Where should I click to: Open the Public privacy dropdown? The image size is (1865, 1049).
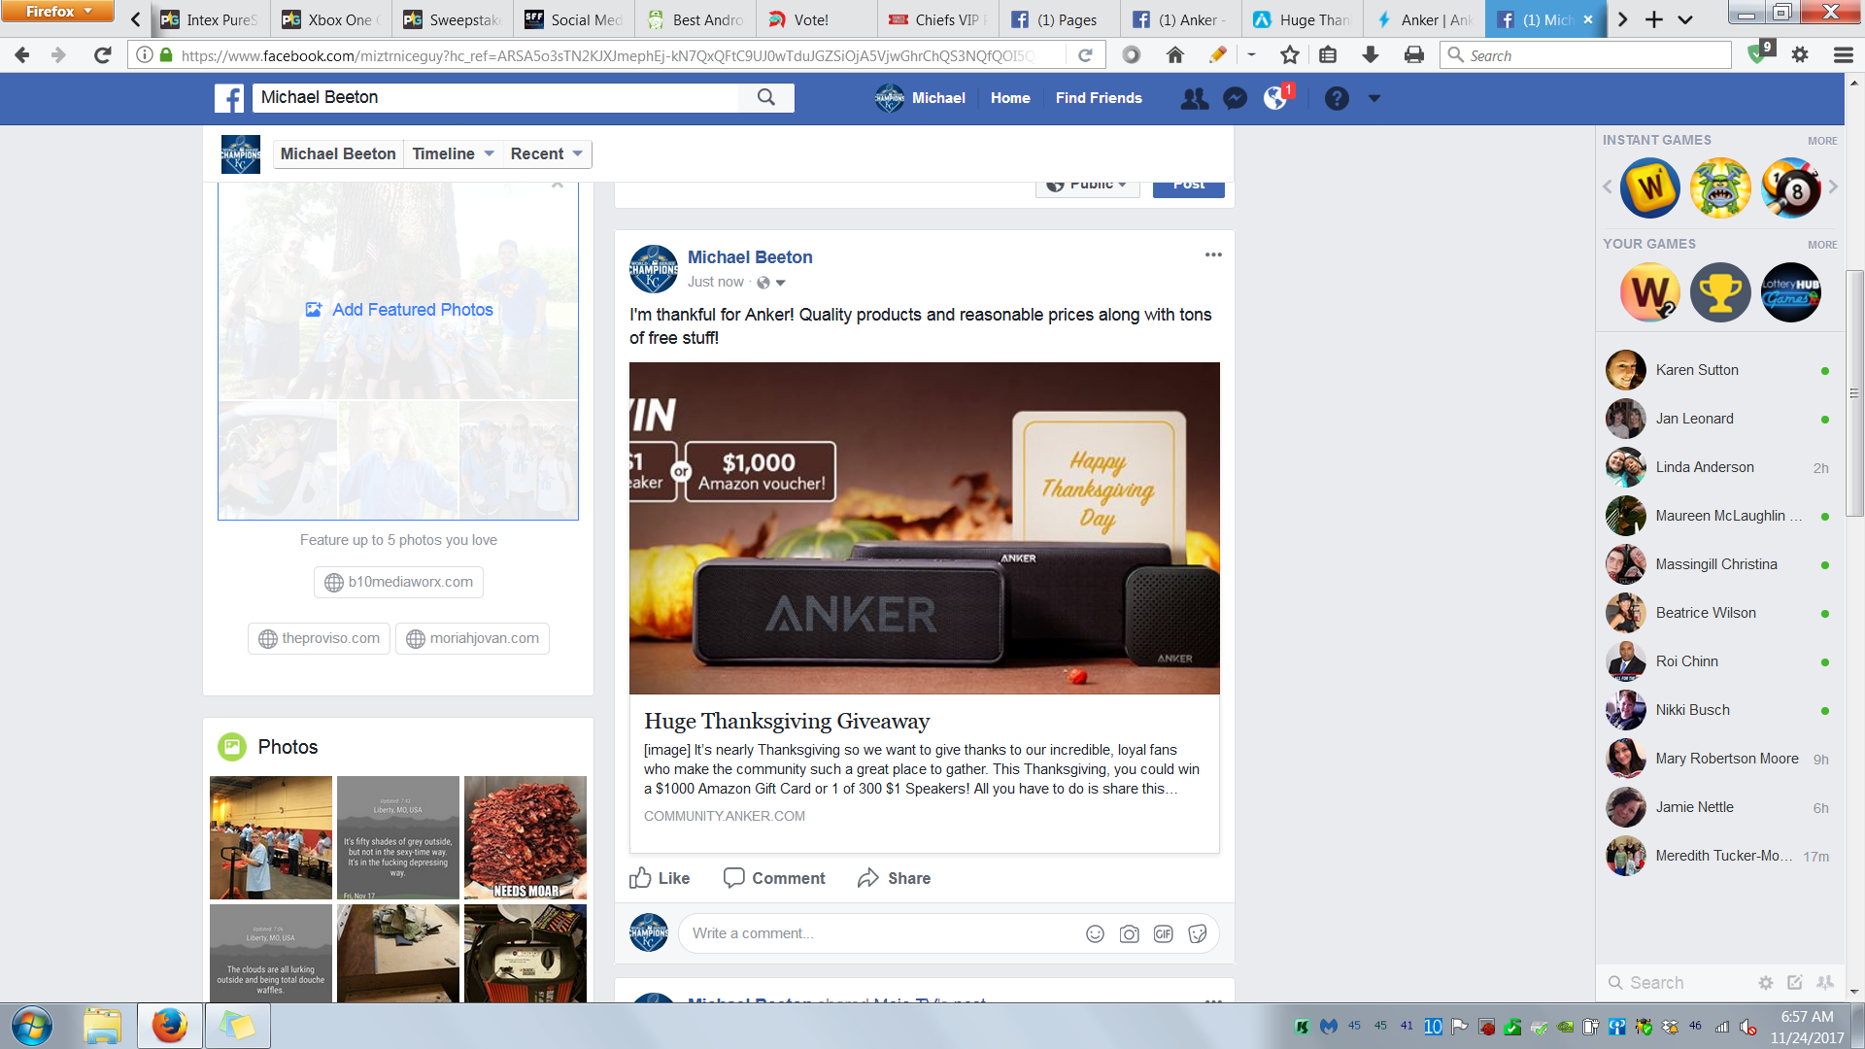click(1088, 186)
